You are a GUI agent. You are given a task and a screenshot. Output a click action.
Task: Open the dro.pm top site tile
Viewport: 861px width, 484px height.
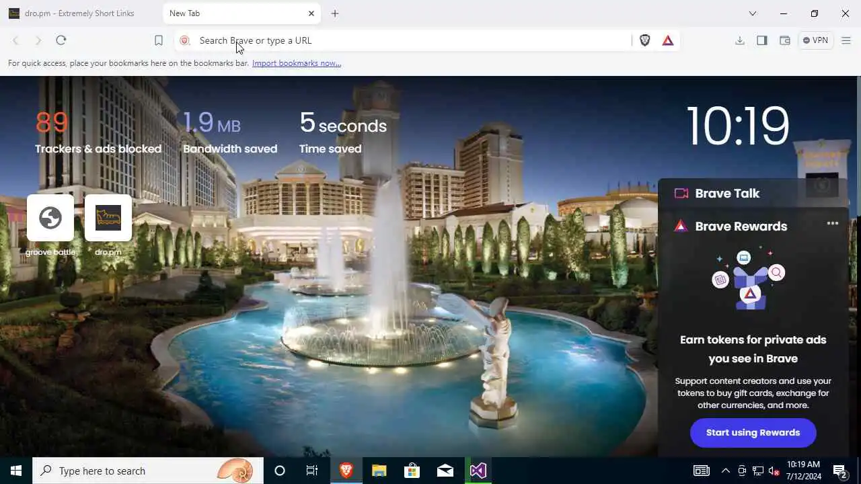click(108, 218)
